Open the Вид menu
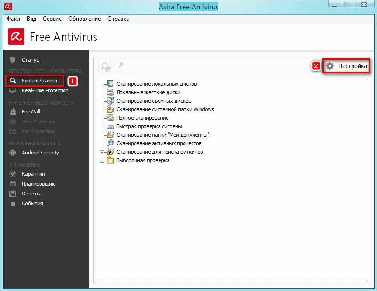Viewport: 377px width, 291px height. pos(32,19)
